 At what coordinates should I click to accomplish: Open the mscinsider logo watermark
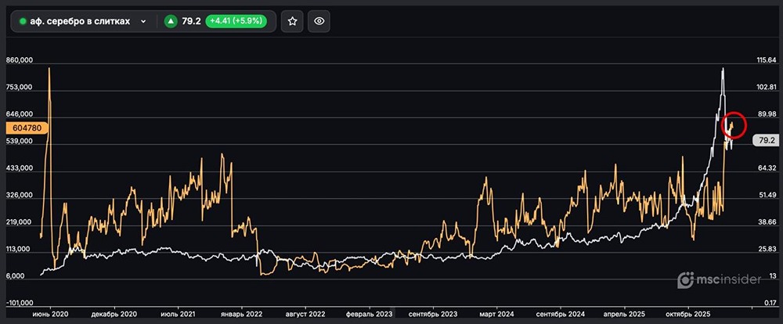click(x=718, y=279)
